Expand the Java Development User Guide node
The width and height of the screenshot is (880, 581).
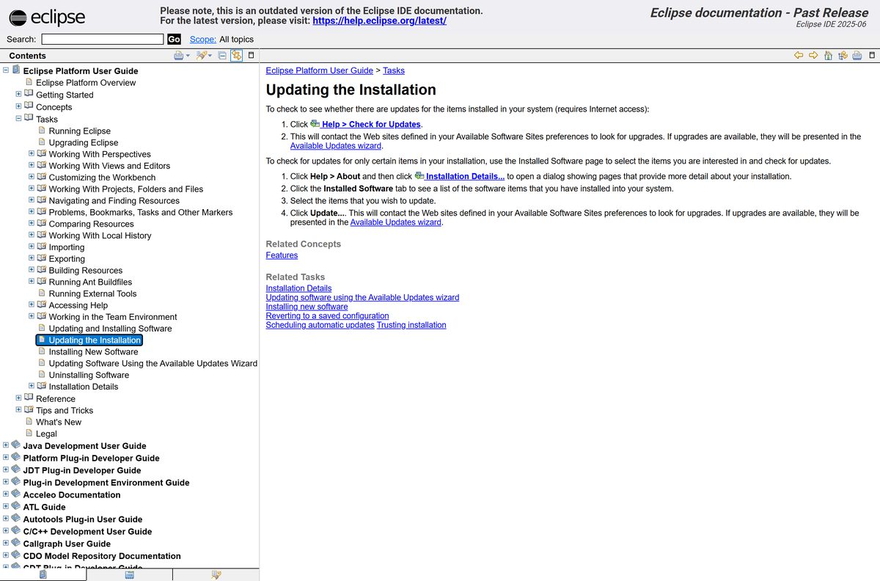pyautogui.click(x=6, y=445)
